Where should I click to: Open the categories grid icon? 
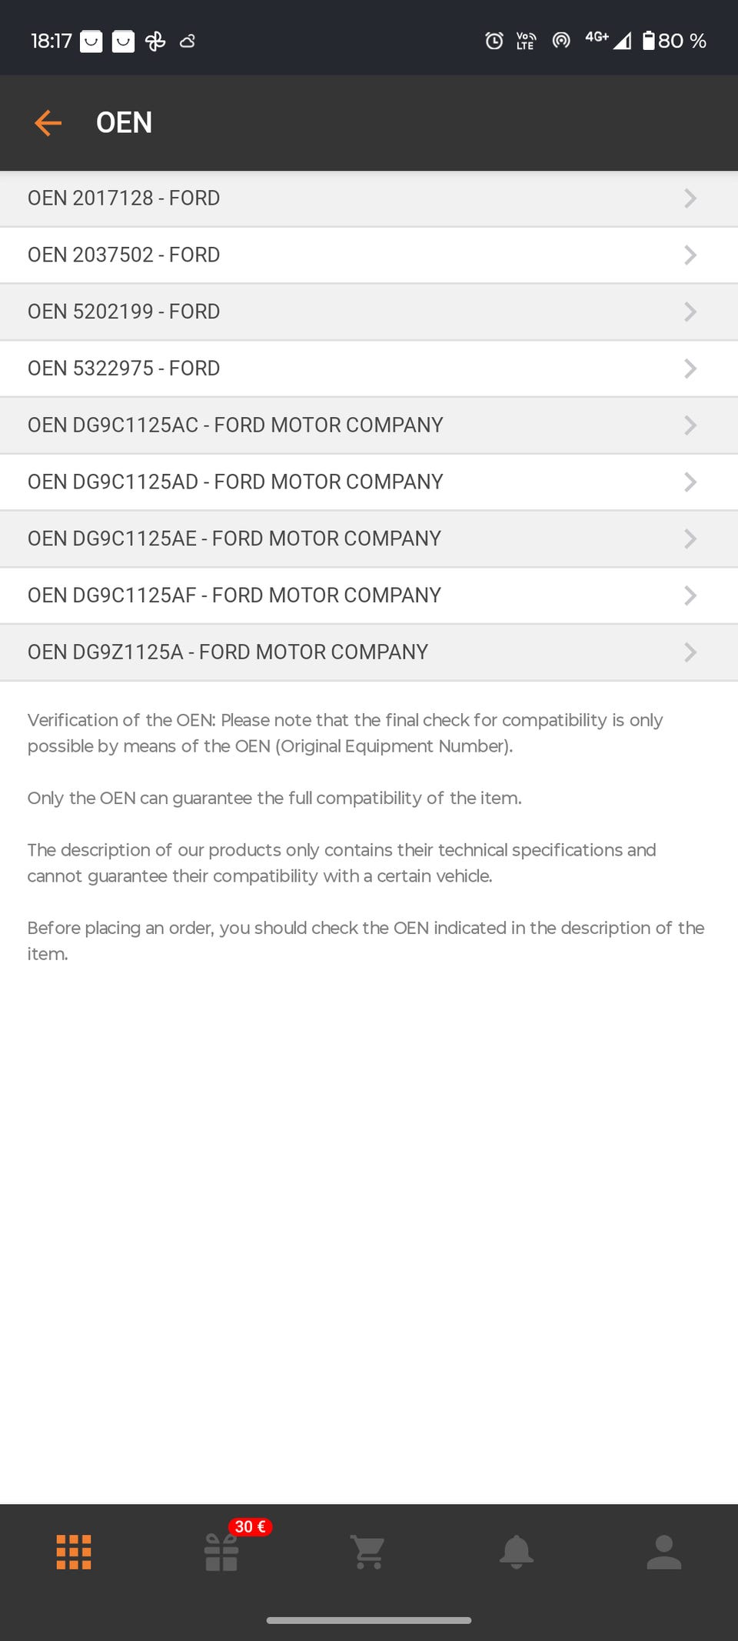[x=74, y=1552]
